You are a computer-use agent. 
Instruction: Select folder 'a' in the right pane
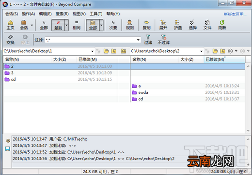click(188, 86)
